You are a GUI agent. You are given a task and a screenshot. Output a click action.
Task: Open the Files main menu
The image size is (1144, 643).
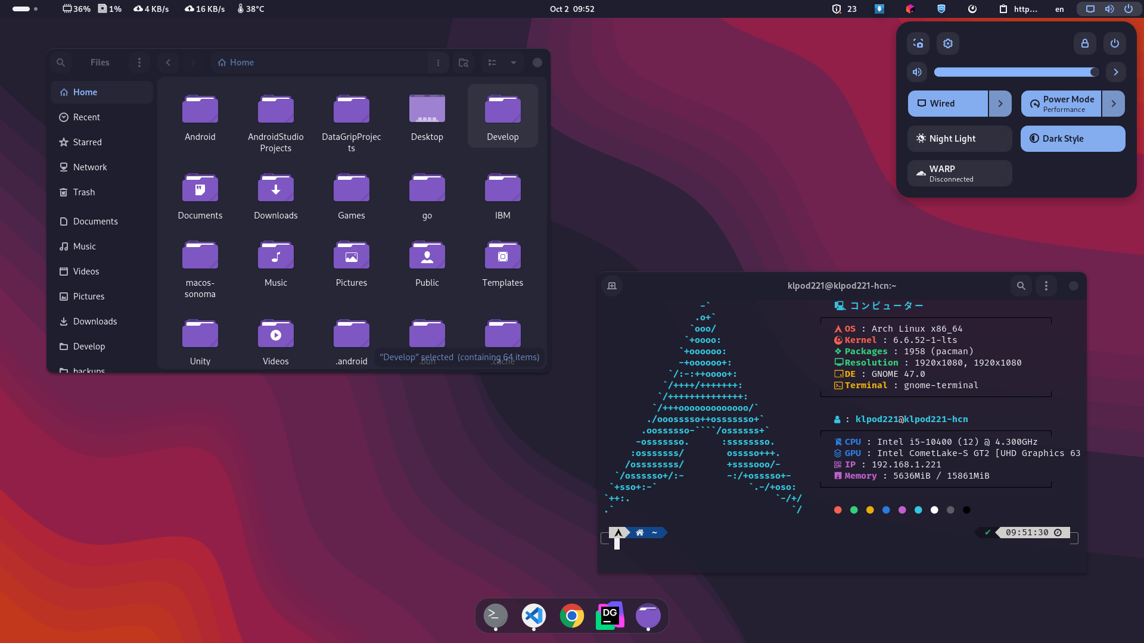coord(139,63)
